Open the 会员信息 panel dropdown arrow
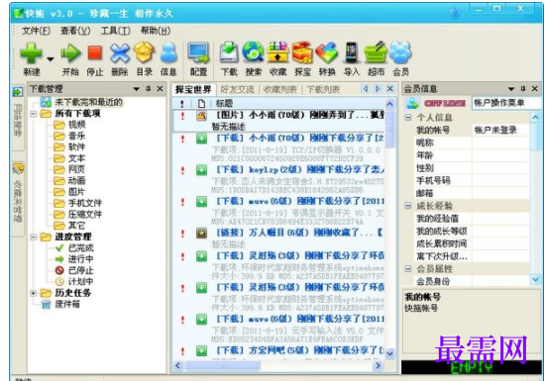 click(x=511, y=89)
